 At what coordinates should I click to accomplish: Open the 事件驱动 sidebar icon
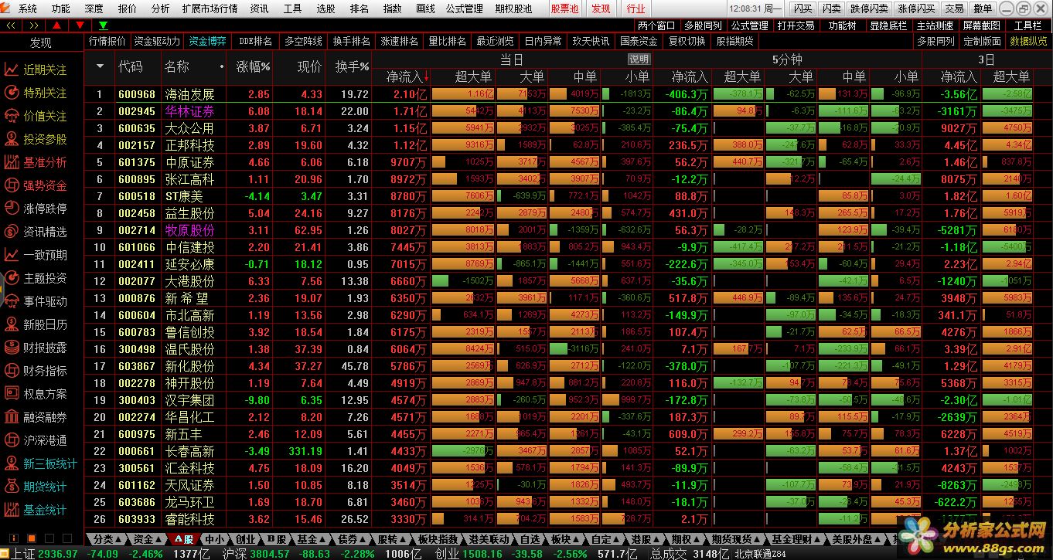tap(12, 301)
